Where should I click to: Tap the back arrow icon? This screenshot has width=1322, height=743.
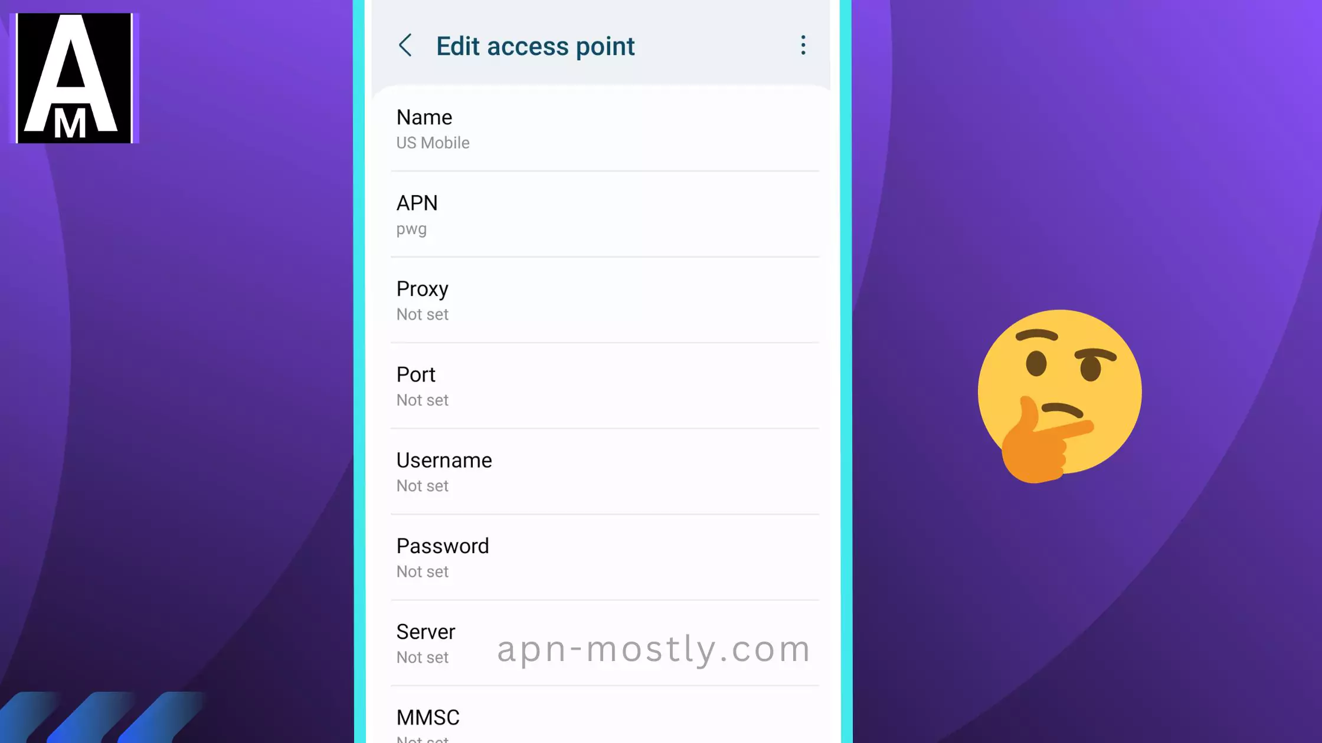[407, 46]
